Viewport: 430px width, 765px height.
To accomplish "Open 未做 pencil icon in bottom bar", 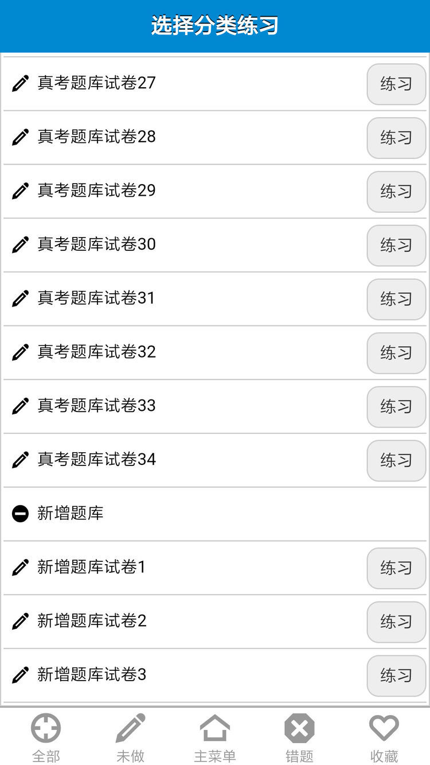I will pyautogui.click(x=131, y=728).
